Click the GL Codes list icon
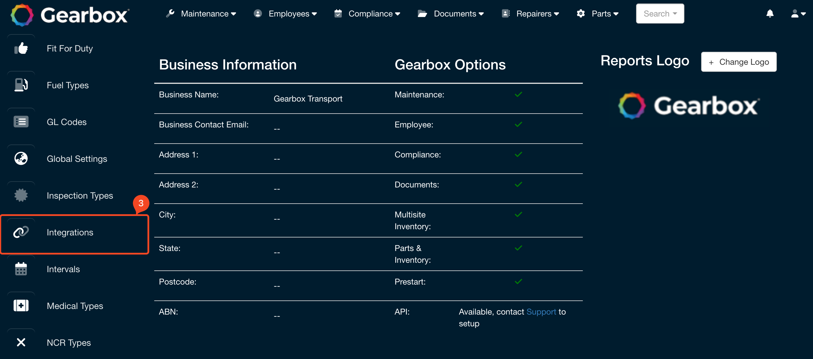 click(21, 122)
